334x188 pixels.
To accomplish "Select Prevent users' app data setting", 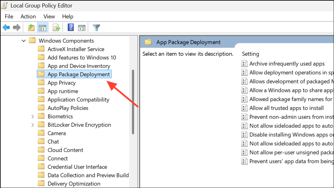I will (291, 161).
